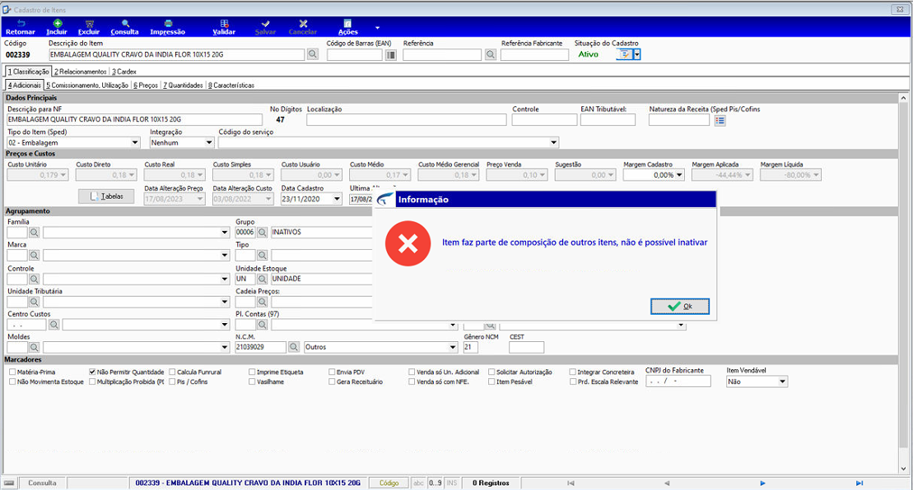Click the Família search magnifier
The width and height of the screenshot is (913, 490).
click(35, 232)
